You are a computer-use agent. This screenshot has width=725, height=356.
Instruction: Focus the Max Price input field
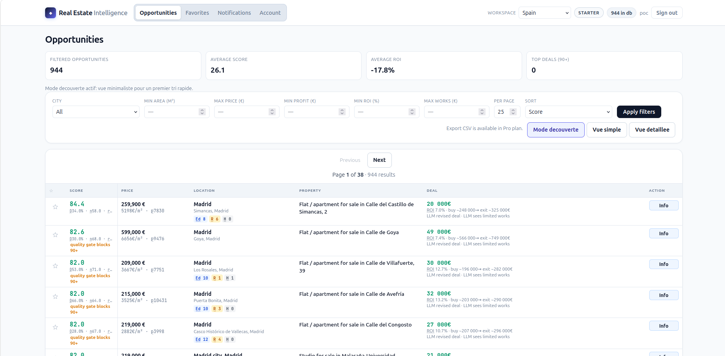tap(246, 112)
